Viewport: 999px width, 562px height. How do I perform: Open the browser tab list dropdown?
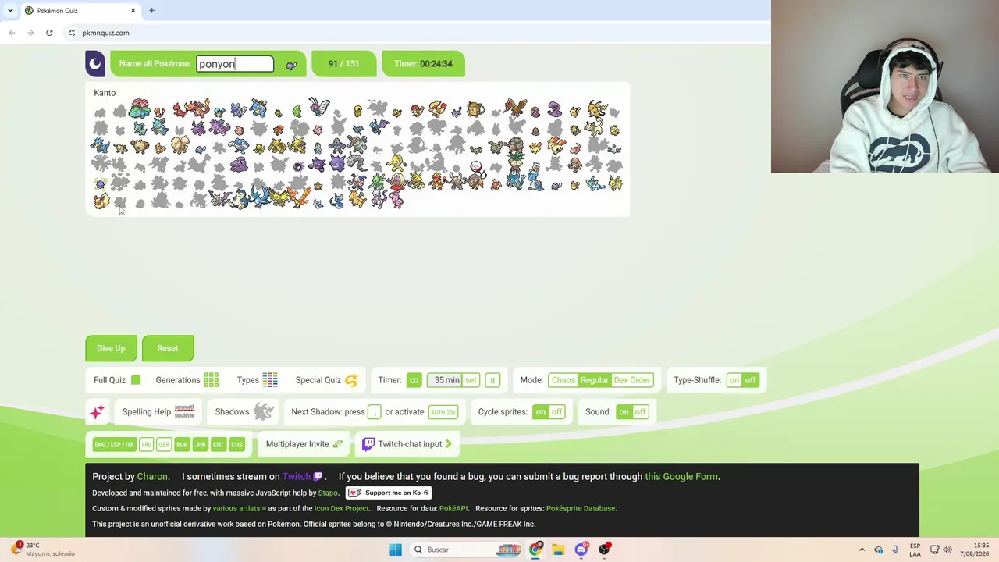[10, 10]
